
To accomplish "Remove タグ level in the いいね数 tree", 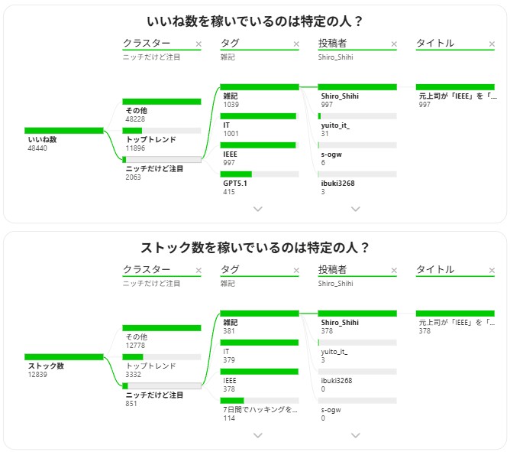I will (x=296, y=44).
